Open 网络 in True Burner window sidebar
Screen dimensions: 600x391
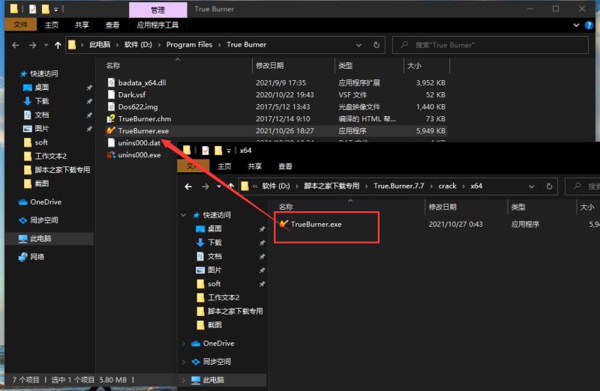coord(37,257)
